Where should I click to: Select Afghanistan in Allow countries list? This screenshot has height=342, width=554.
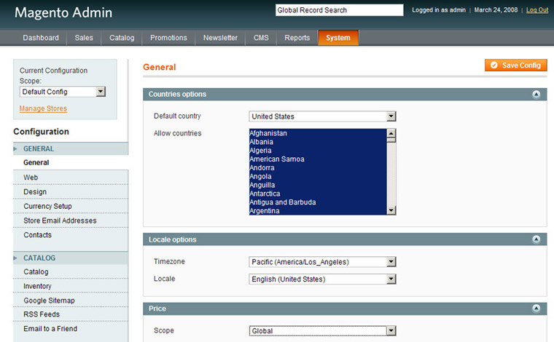(x=318, y=133)
